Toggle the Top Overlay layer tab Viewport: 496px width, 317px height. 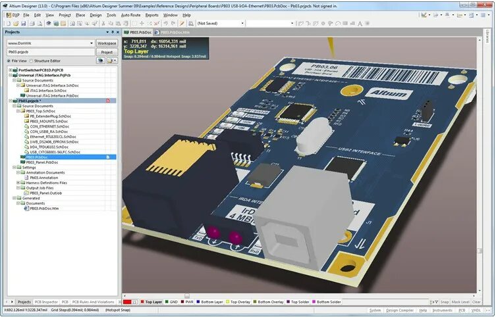(x=238, y=302)
